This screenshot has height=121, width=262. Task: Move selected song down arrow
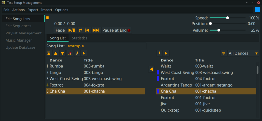[x=62, y=53]
